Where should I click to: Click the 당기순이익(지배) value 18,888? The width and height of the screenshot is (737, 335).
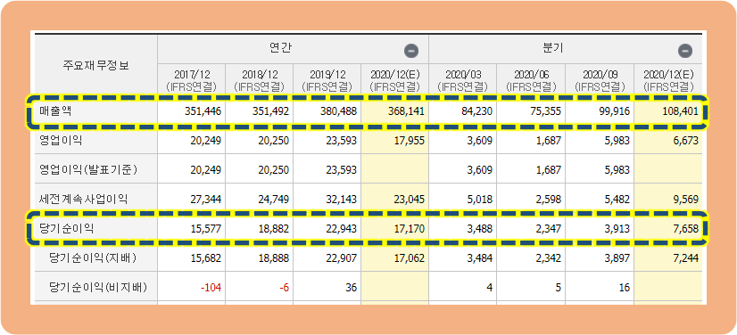(x=274, y=258)
